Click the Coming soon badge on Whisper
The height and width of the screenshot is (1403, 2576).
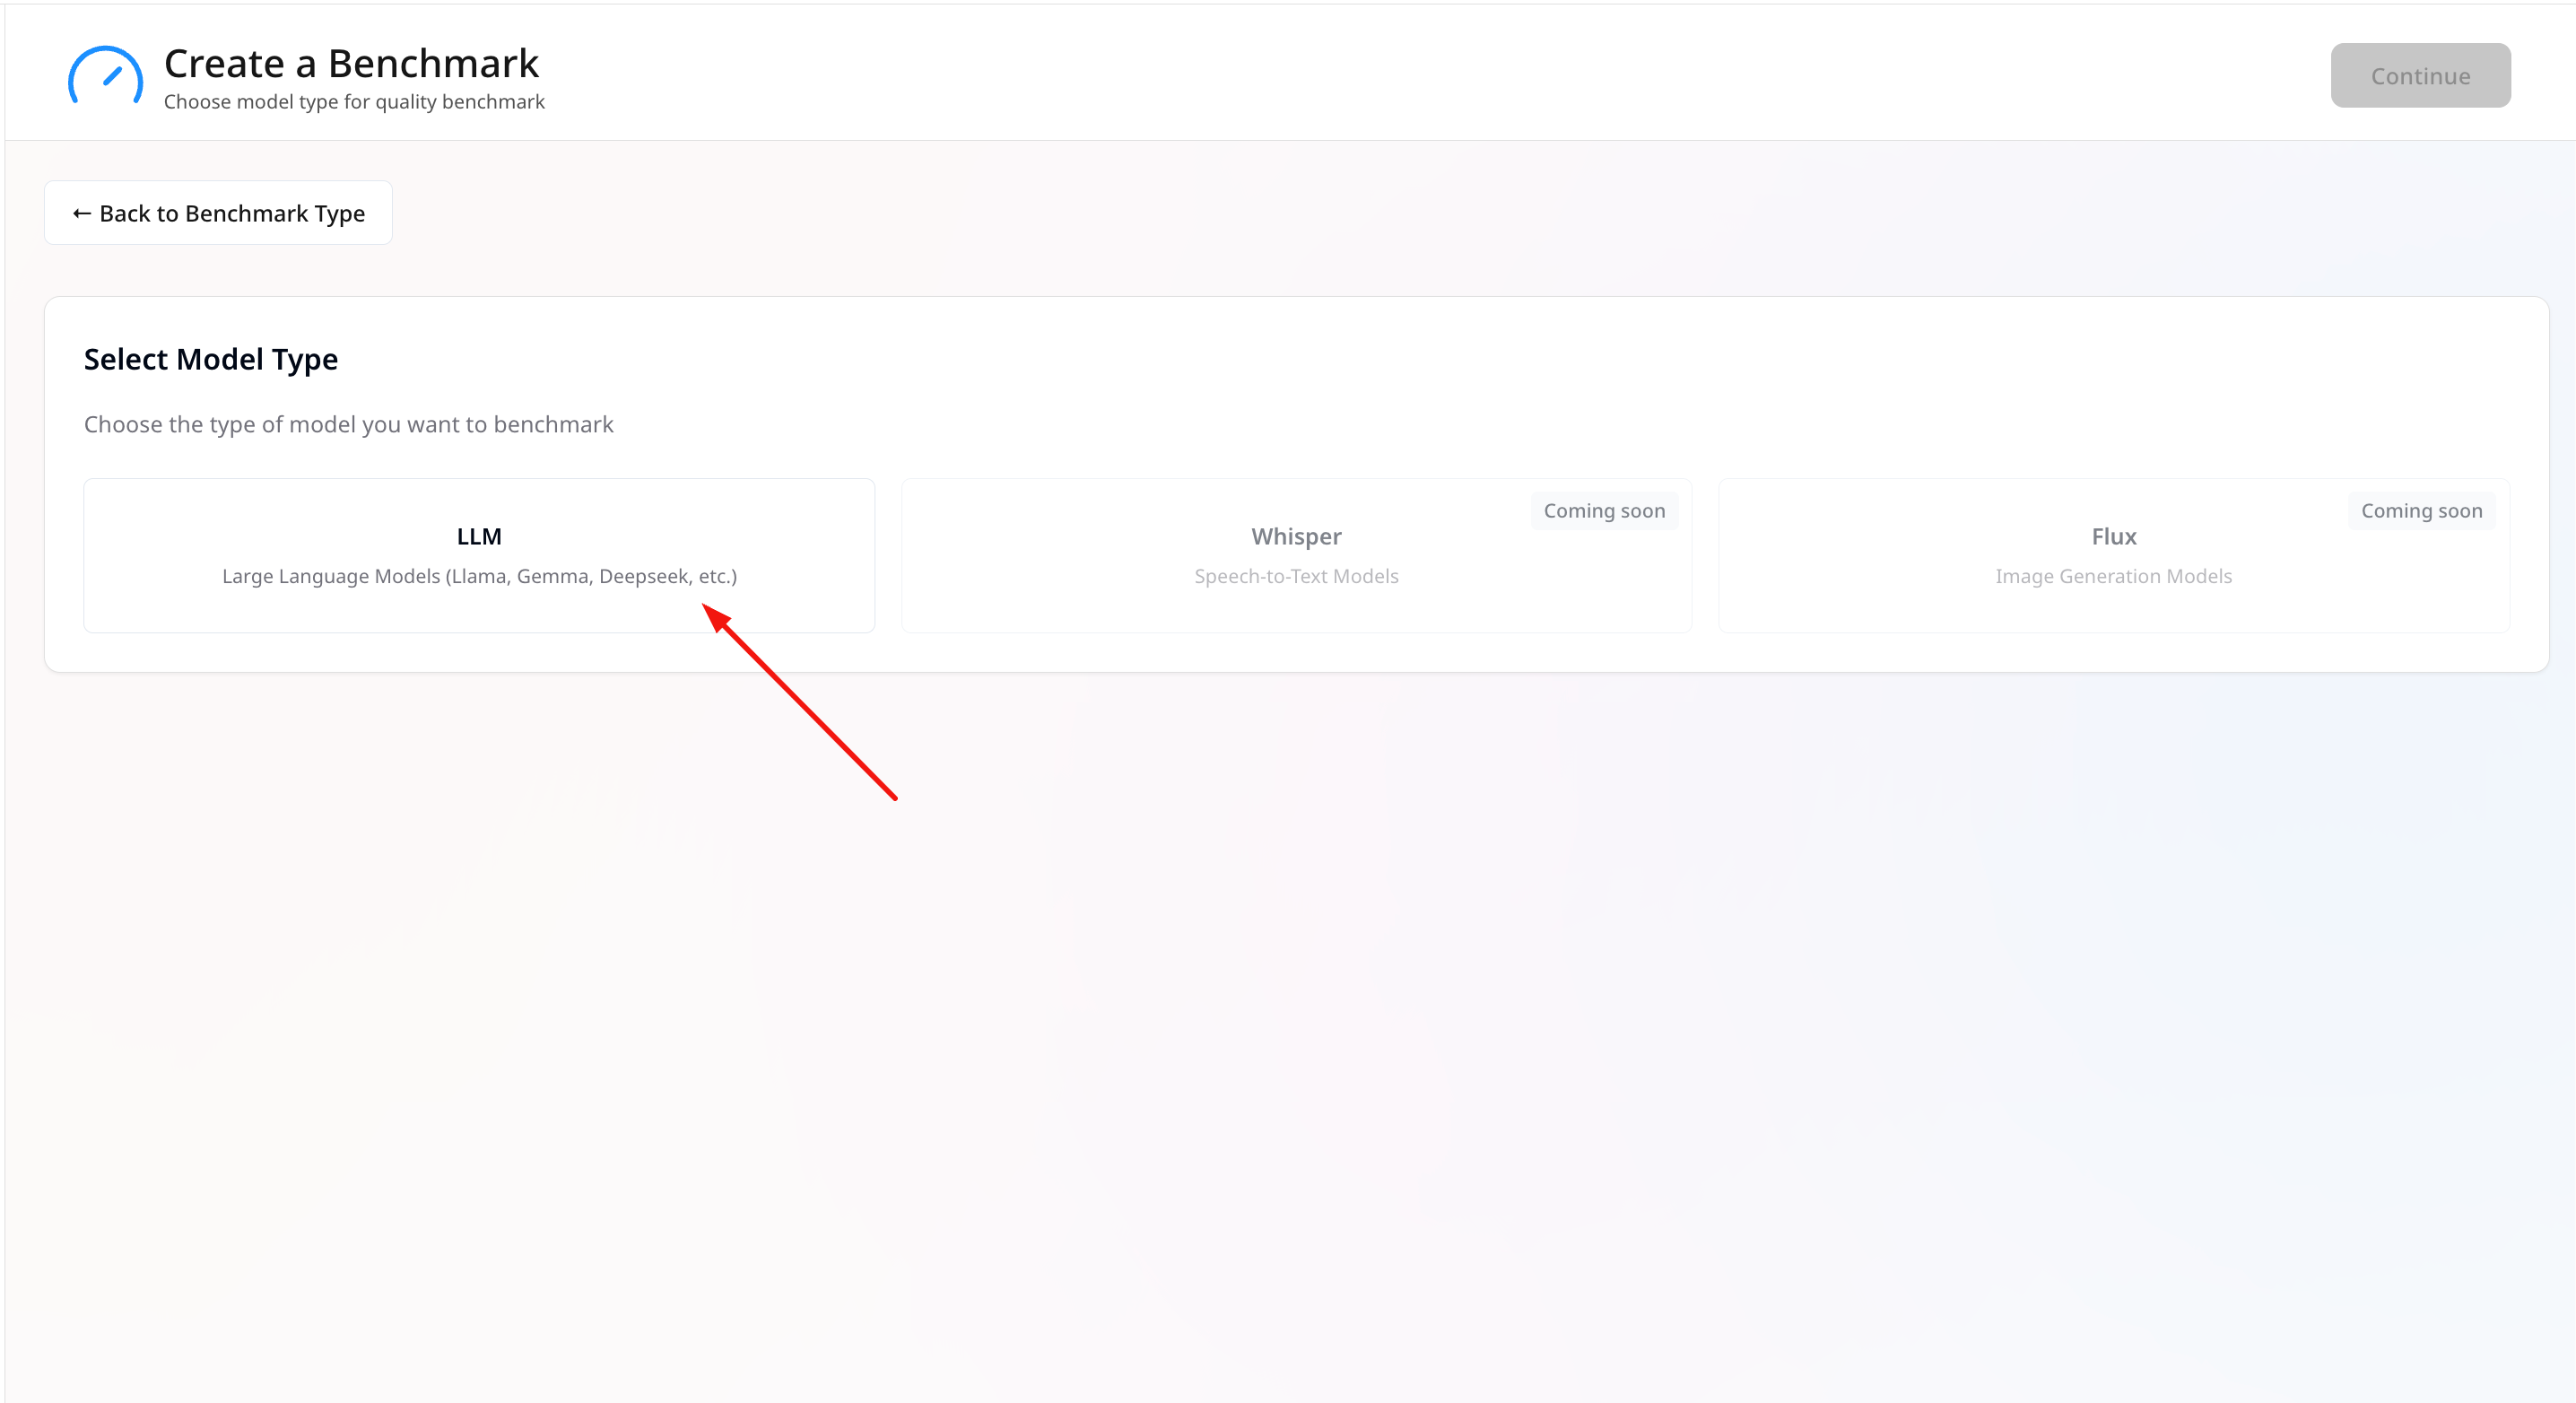(1603, 511)
